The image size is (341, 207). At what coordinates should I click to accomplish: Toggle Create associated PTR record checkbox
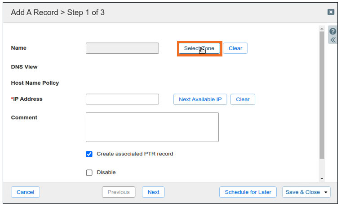click(89, 154)
